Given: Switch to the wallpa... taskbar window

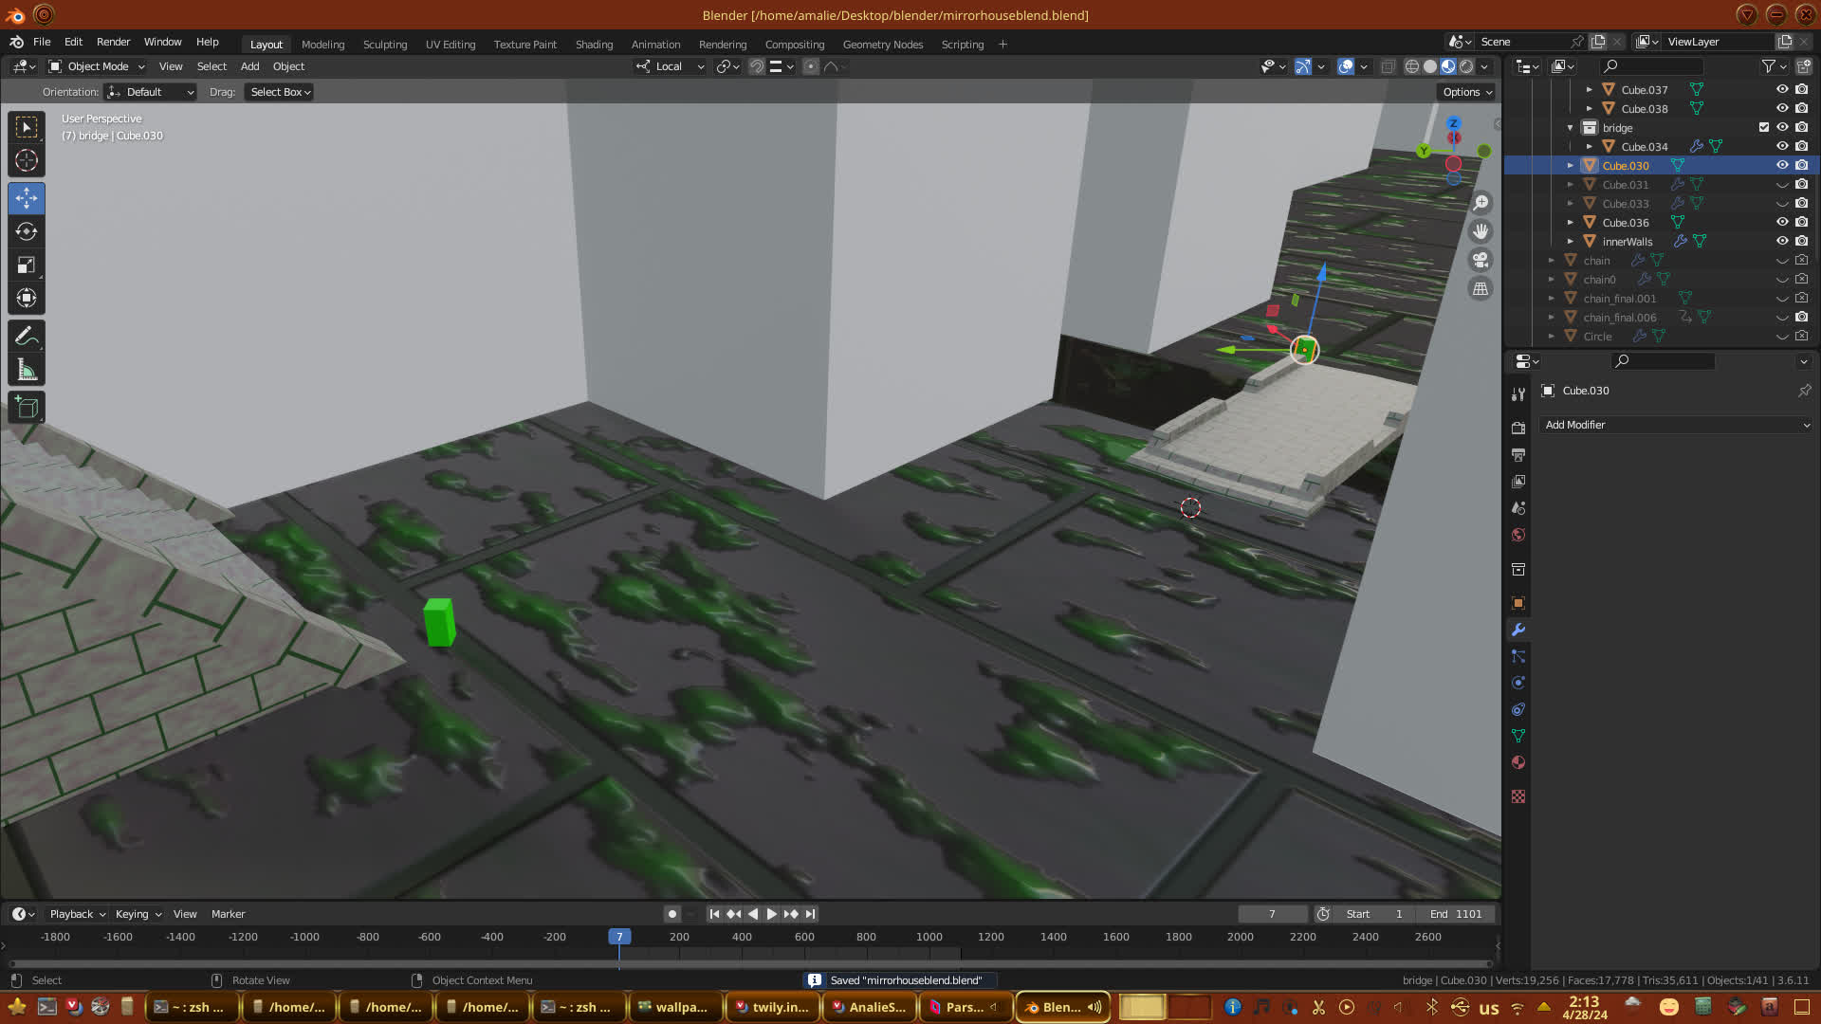Looking at the screenshot, I should pyautogui.click(x=673, y=1007).
